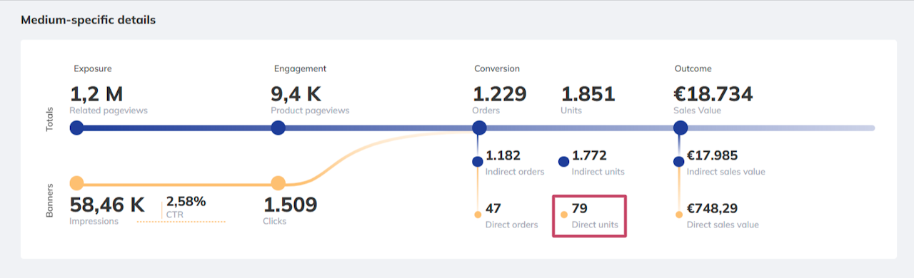Image resolution: width=914 pixels, height=278 pixels.
Task: Select the €18.734 Sales Value figure
Action: point(713,99)
